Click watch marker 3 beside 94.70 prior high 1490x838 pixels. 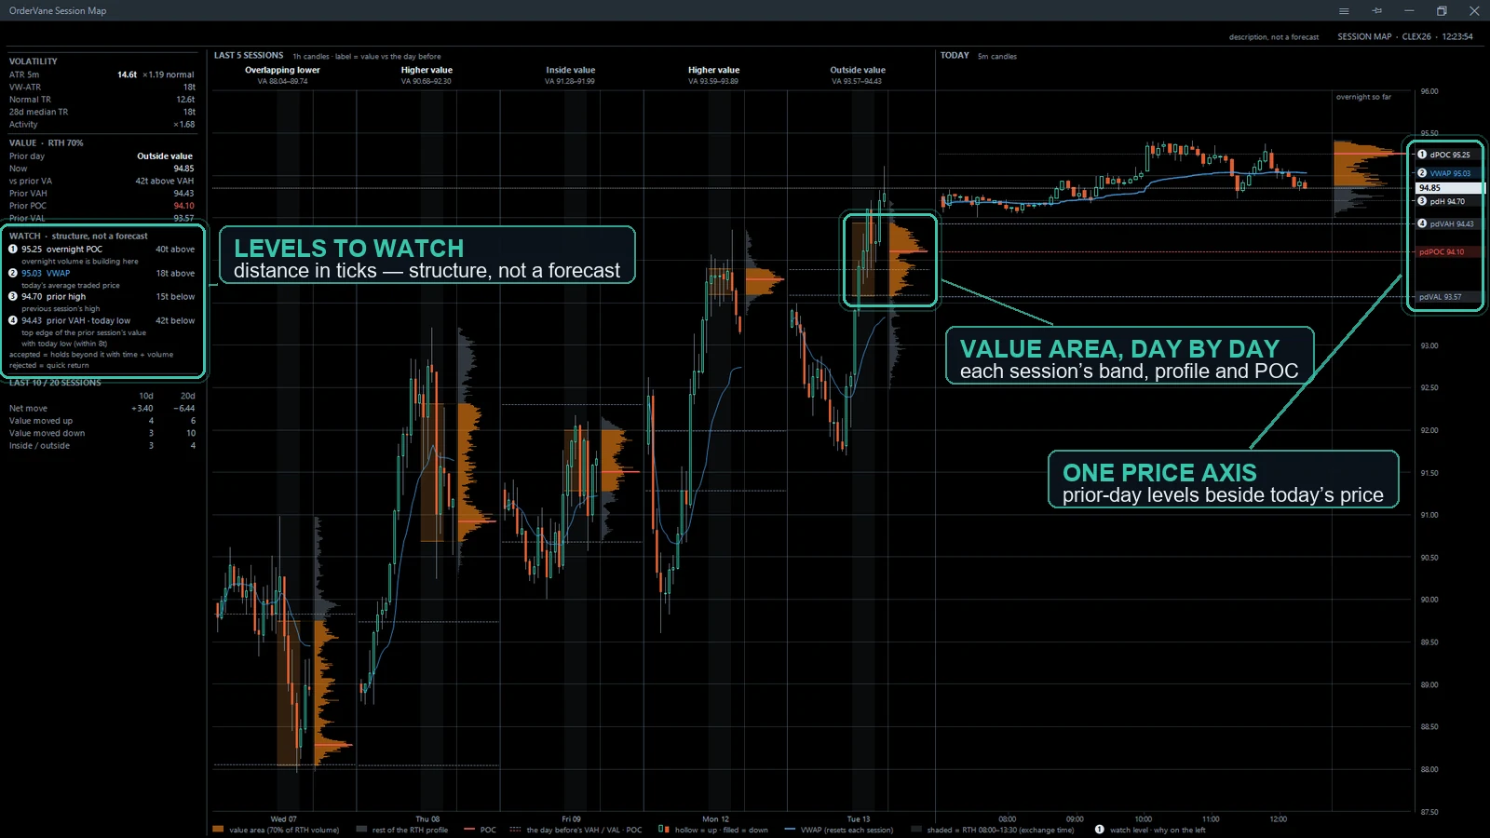(13, 297)
